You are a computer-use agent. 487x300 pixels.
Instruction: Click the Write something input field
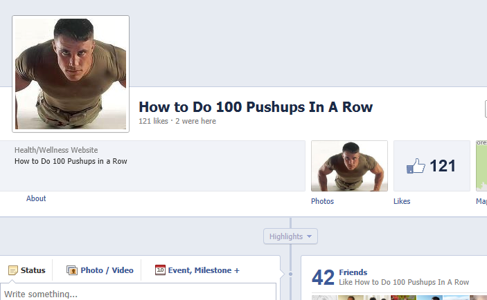(x=138, y=292)
